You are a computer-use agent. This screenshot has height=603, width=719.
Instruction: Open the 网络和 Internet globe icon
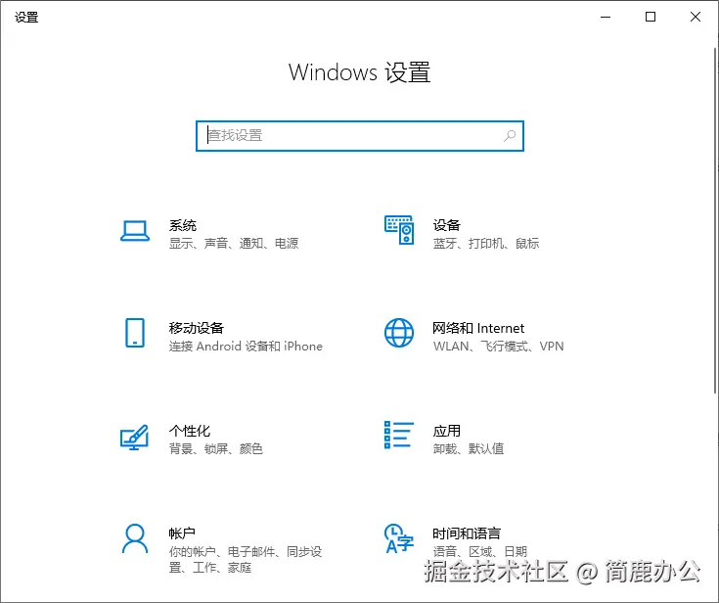tap(399, 333)
